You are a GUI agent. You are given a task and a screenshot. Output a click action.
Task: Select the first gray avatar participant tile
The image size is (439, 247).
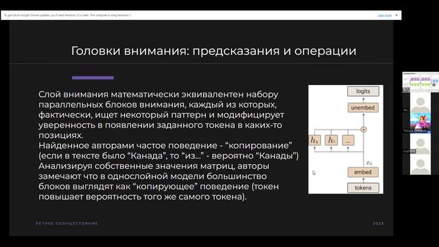(x=420, y=103)
